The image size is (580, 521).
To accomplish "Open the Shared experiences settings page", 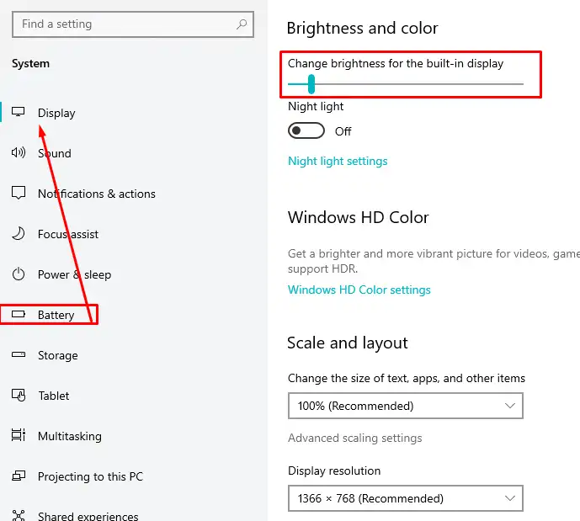I will (x=88, y=515).
